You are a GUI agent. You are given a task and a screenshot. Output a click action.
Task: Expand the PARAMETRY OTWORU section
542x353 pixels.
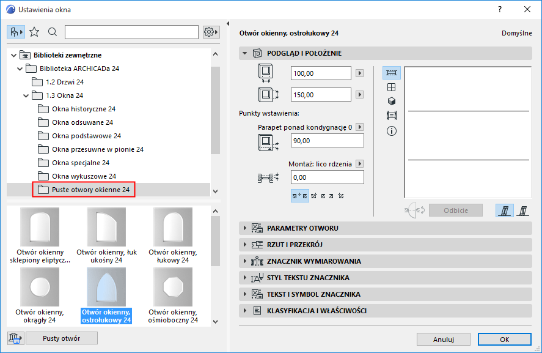click(x=386, y=228)
